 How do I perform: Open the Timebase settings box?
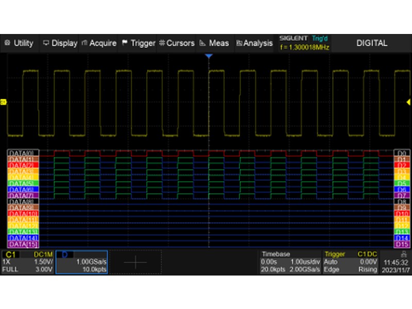point(290,262)
